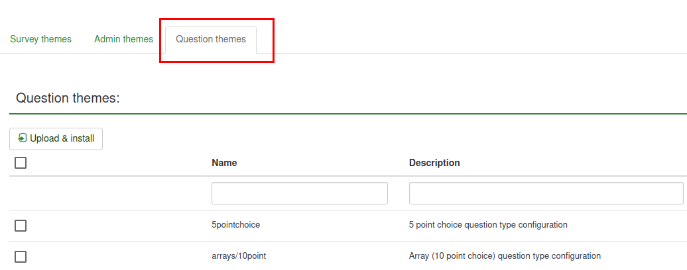Select the Question themes tab
Viewport: 687px width, 270px height.
(211, 39)
